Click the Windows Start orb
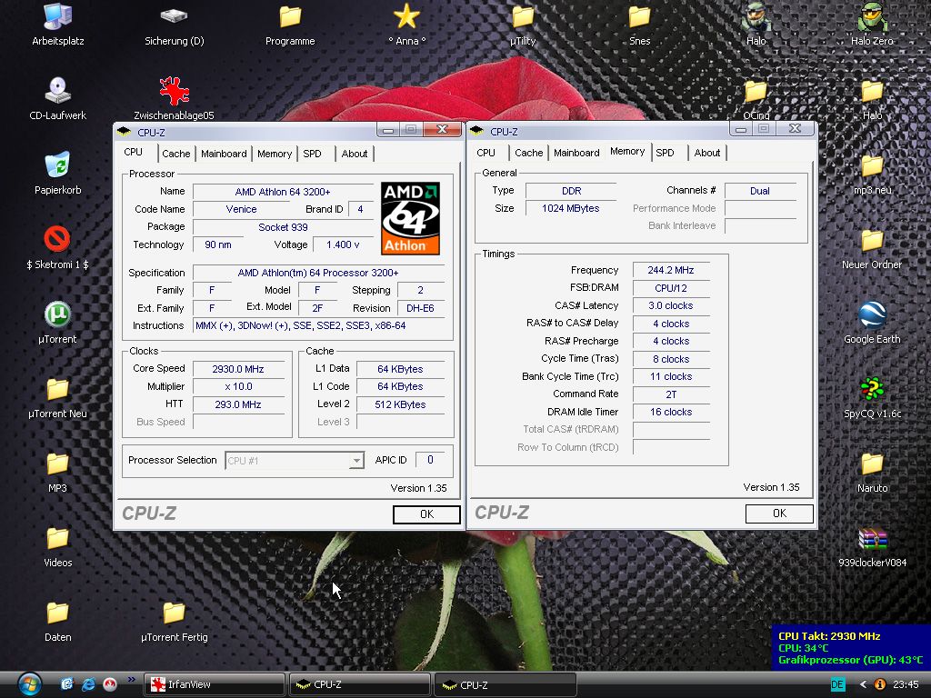 click(29, 684)
